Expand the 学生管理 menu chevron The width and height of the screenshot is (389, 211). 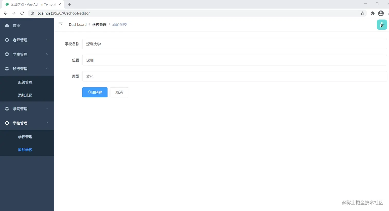(x=47, y=54)
